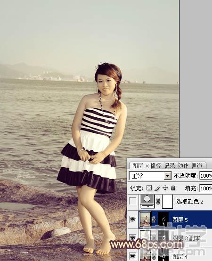The width and height of the screenshot is (212, 261).
Task: Toggle the lock image pixels brush icon
Action: click(157, 188)
